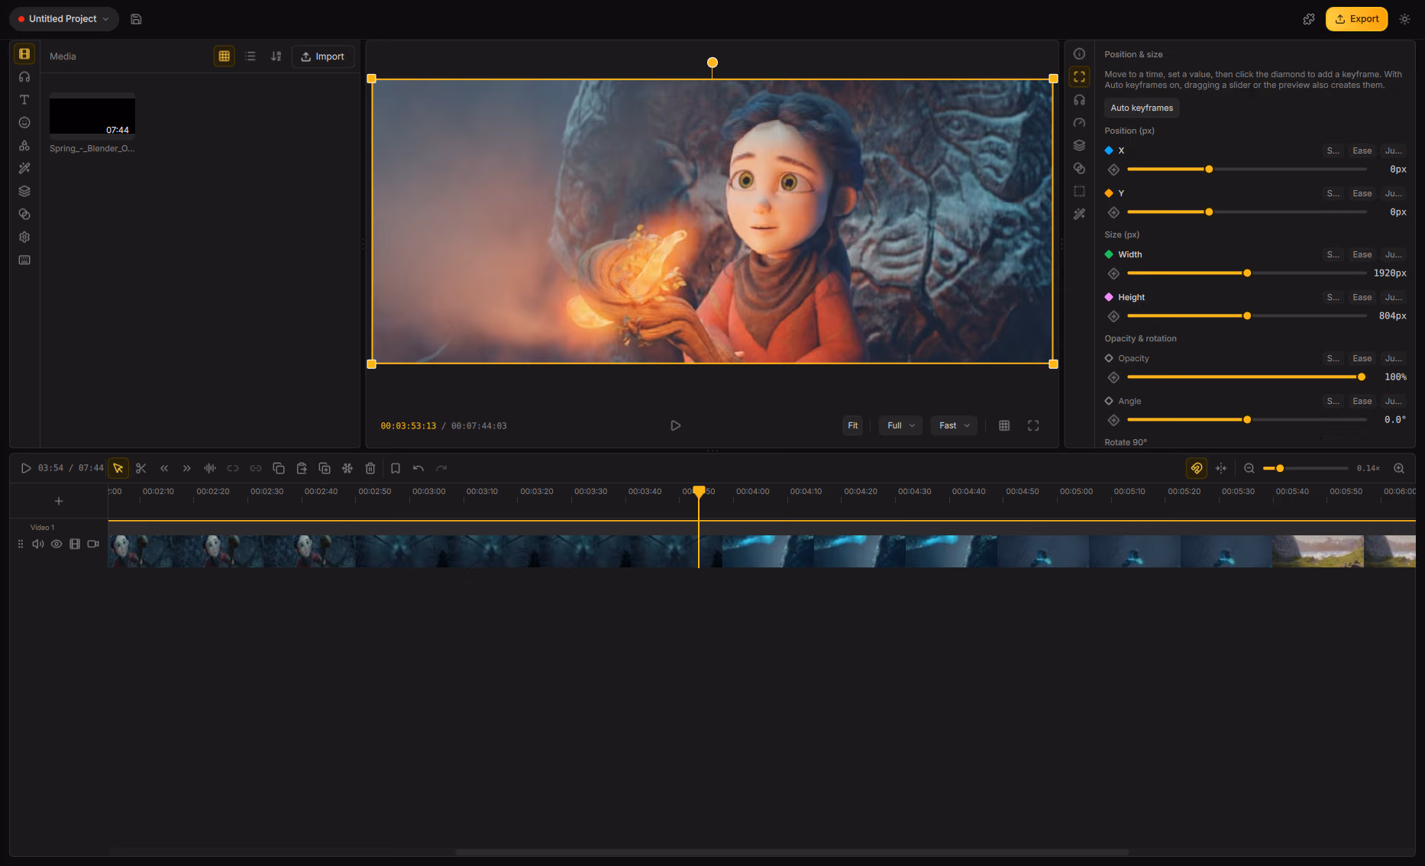Viewport: 1425px width, 866px height.
Task: Click the Import media button
Action: (x=322, y=57)
